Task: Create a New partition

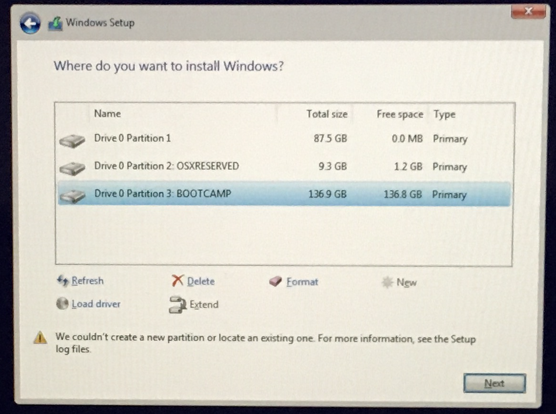Action: pos(406,282)
